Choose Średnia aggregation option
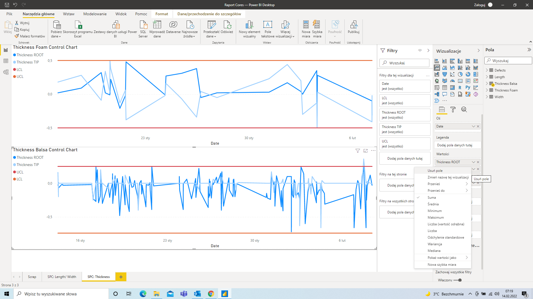Screen dimensions: 533x299 (x=433, y=204)
